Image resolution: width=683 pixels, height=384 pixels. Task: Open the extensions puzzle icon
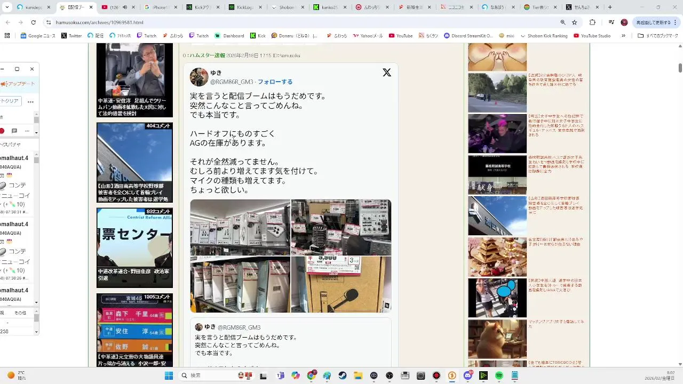tap(592, 22)
